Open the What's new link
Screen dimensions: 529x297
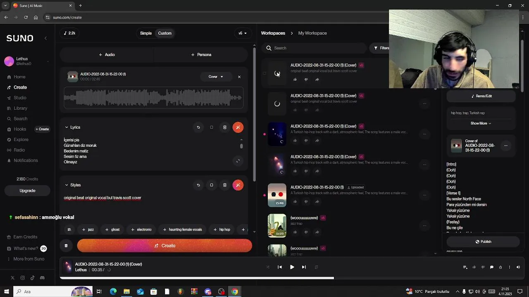(x=26, y=249)
